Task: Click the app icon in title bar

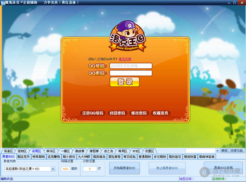Action: [3, 2]
